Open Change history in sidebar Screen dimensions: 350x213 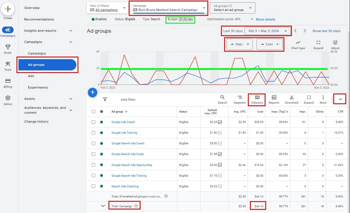tap(36, 122)
